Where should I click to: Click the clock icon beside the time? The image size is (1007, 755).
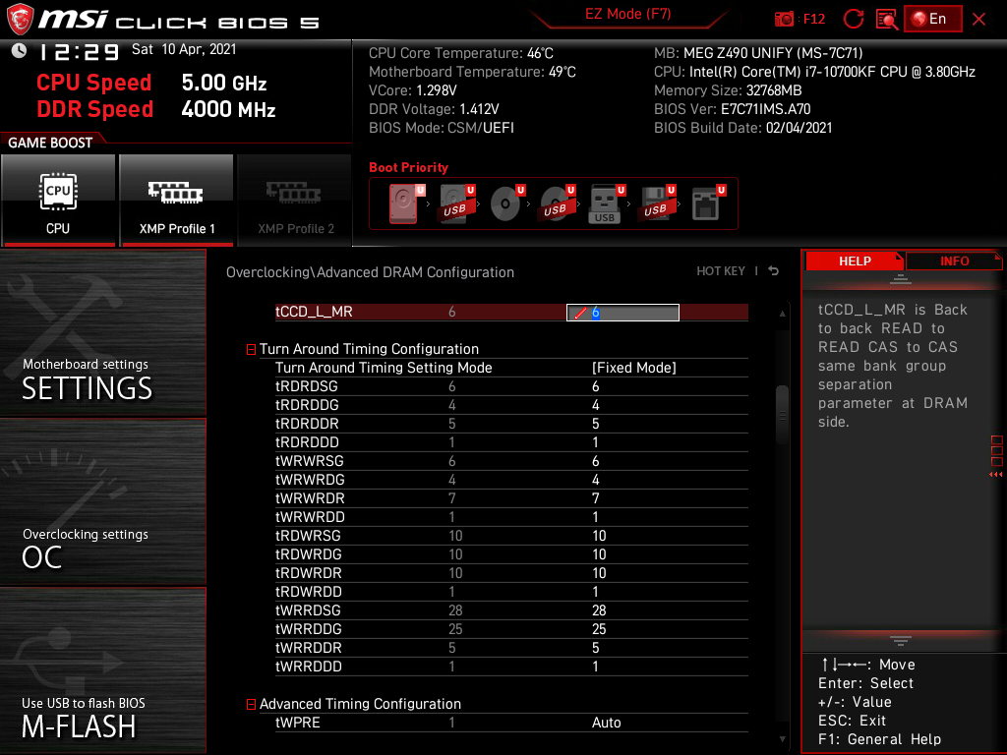point(19,51)
